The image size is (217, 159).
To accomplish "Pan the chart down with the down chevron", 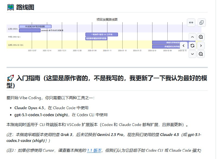I will pos(192,54).
